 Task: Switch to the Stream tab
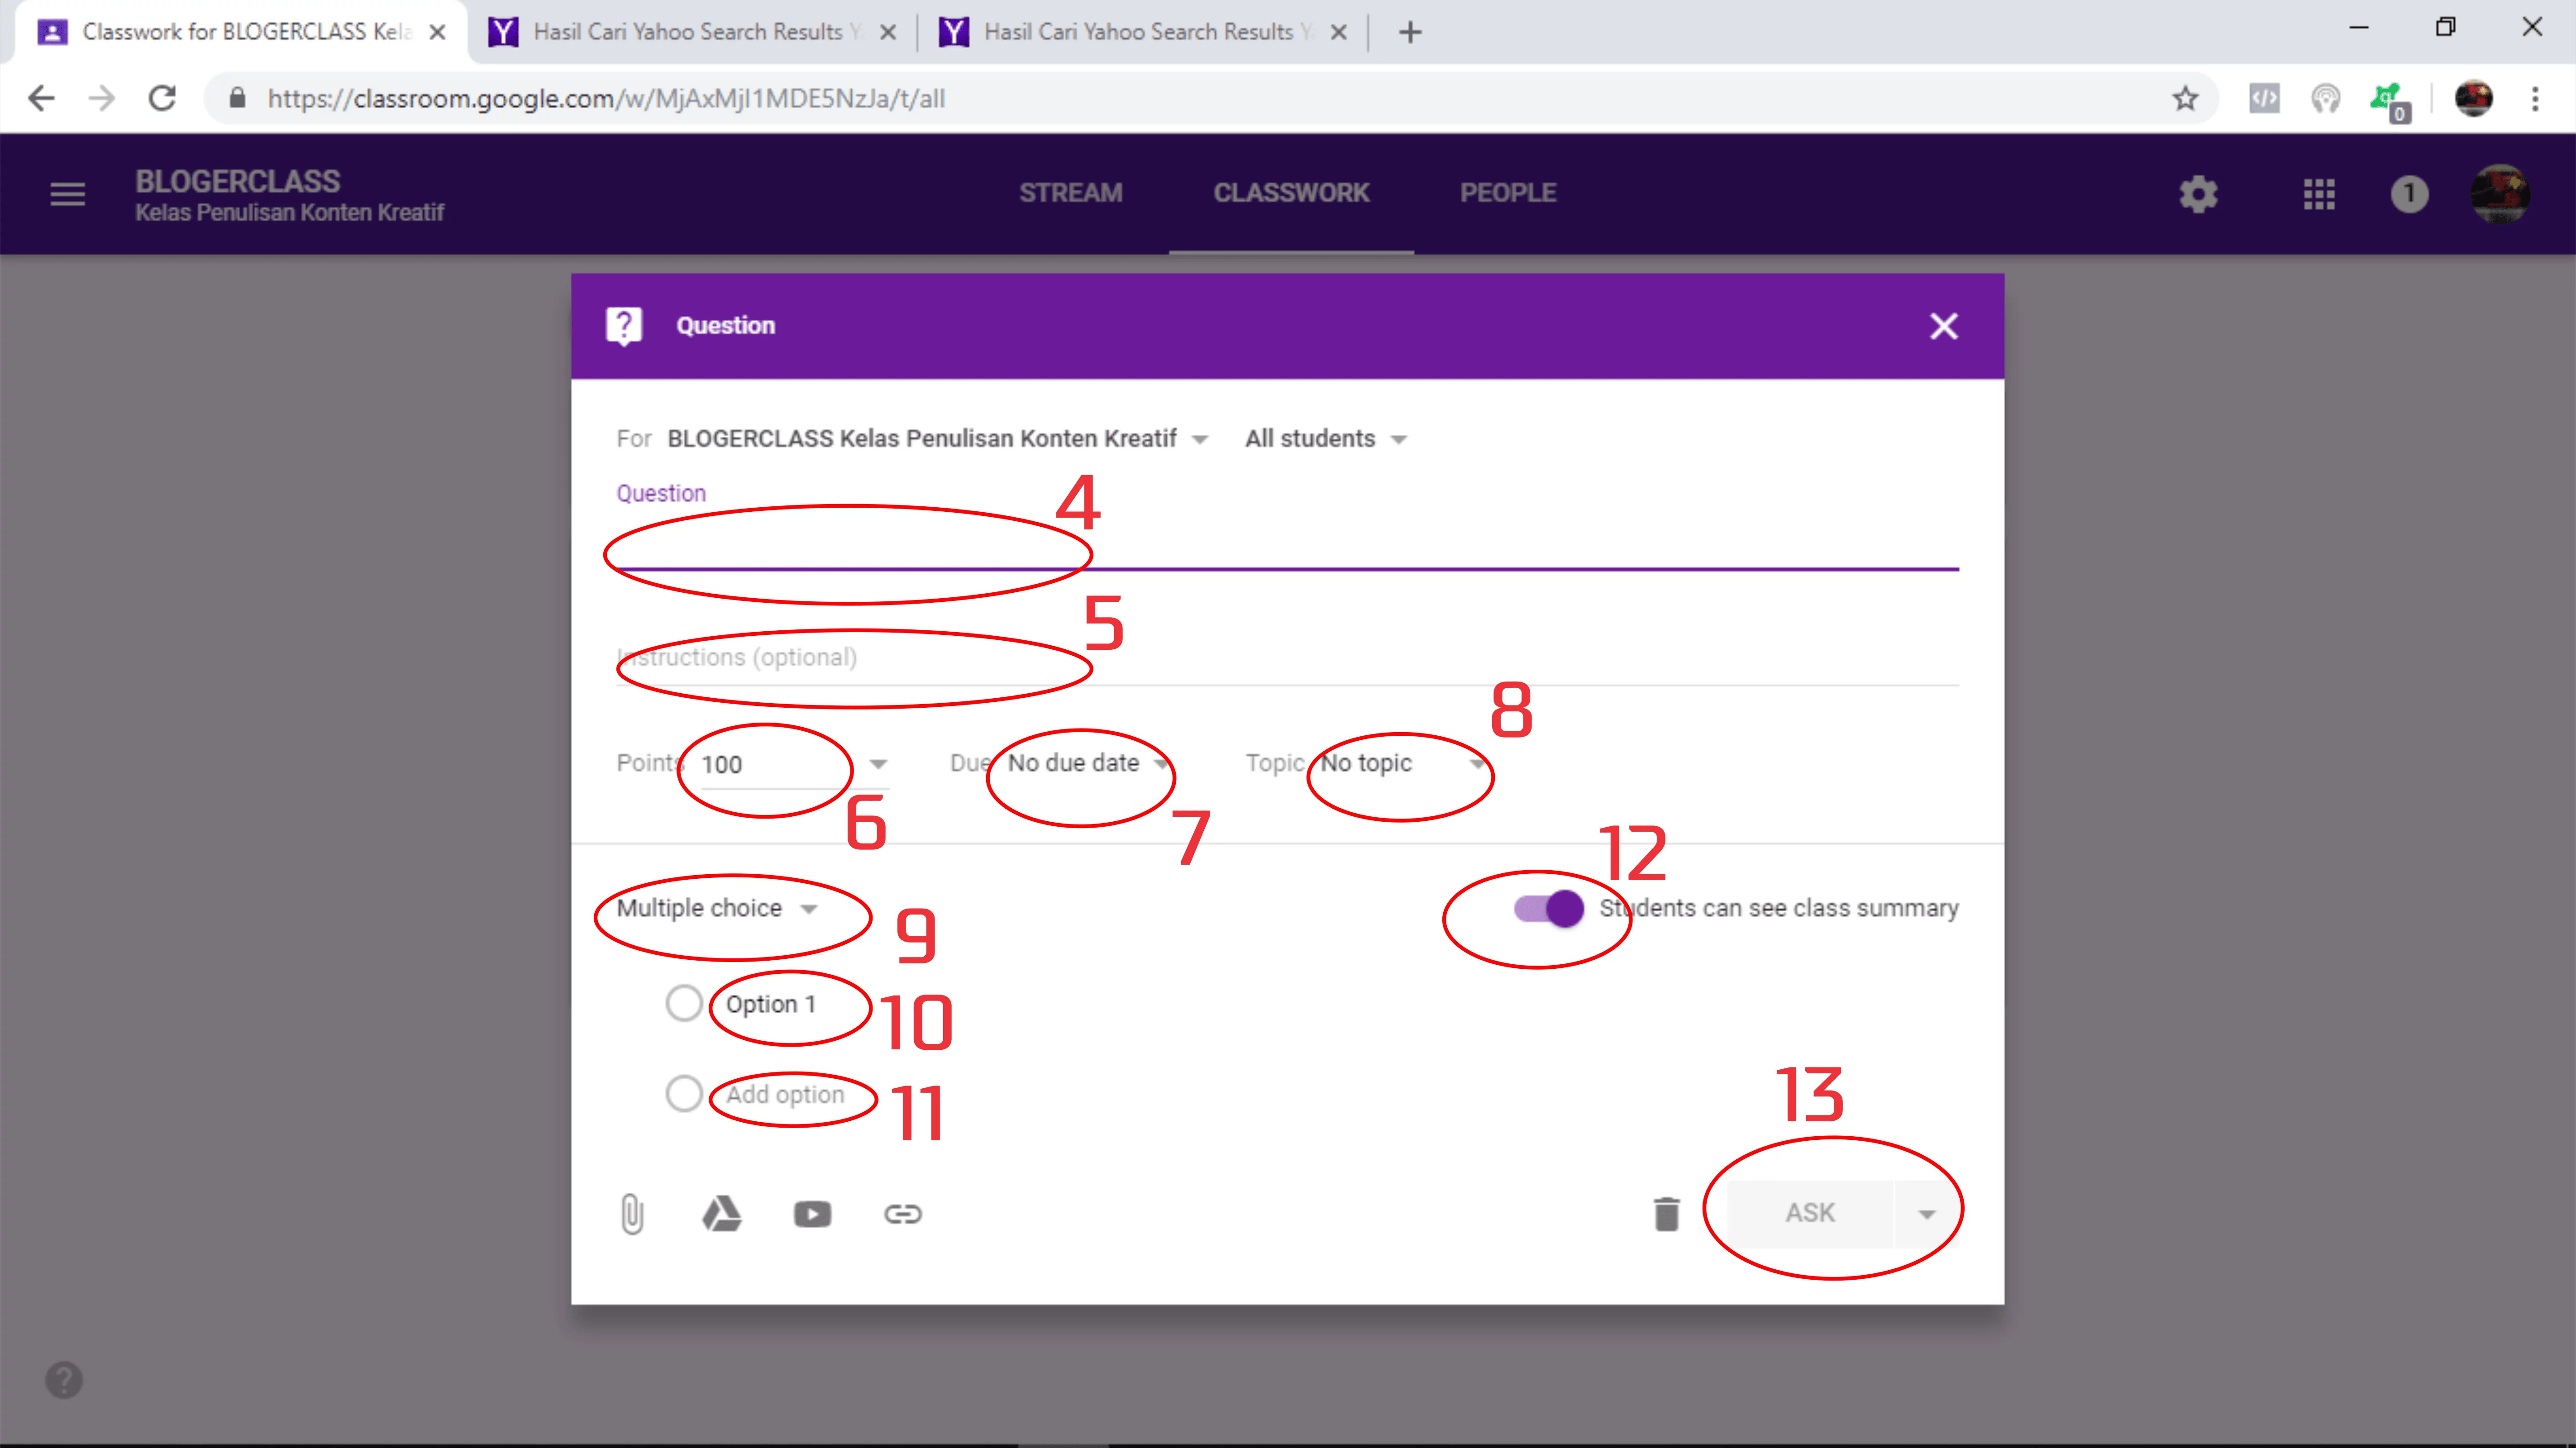coord(1070,193)
